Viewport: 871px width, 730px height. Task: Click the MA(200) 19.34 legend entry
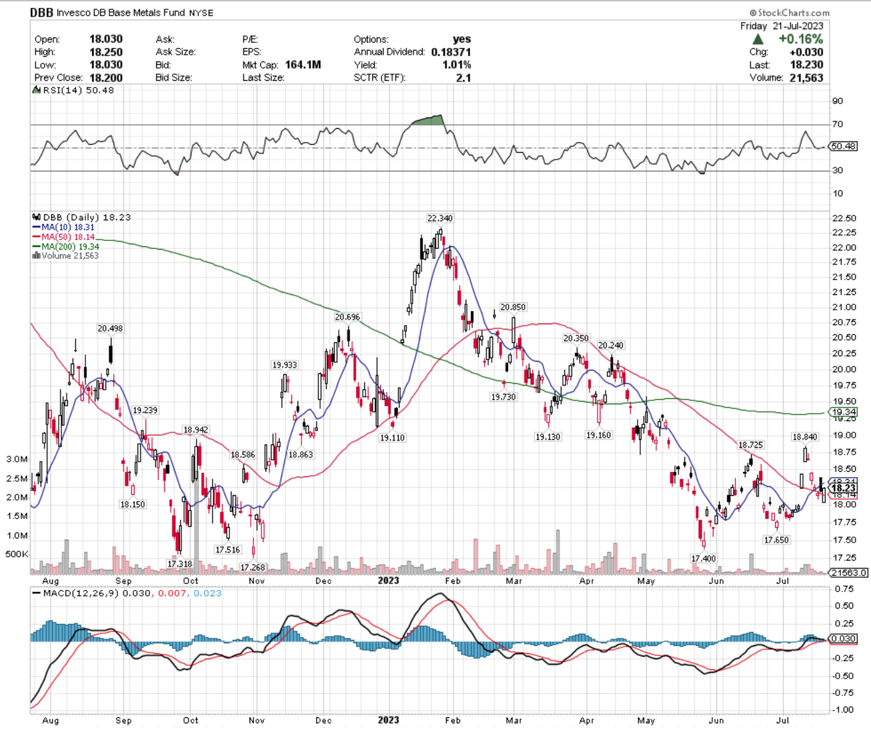tap(65, 246)
